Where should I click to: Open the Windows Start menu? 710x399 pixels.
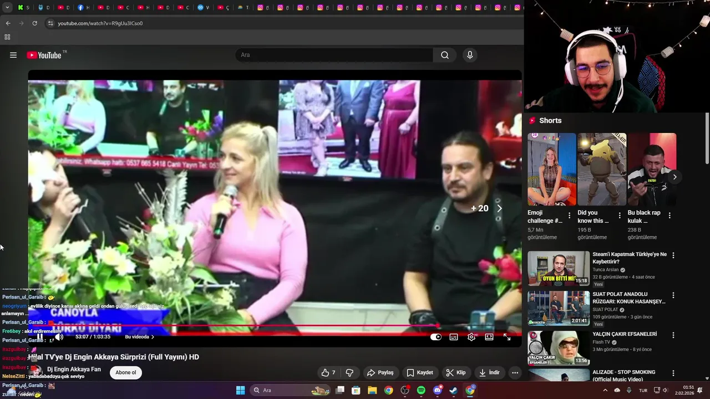(x=240, y=390)
